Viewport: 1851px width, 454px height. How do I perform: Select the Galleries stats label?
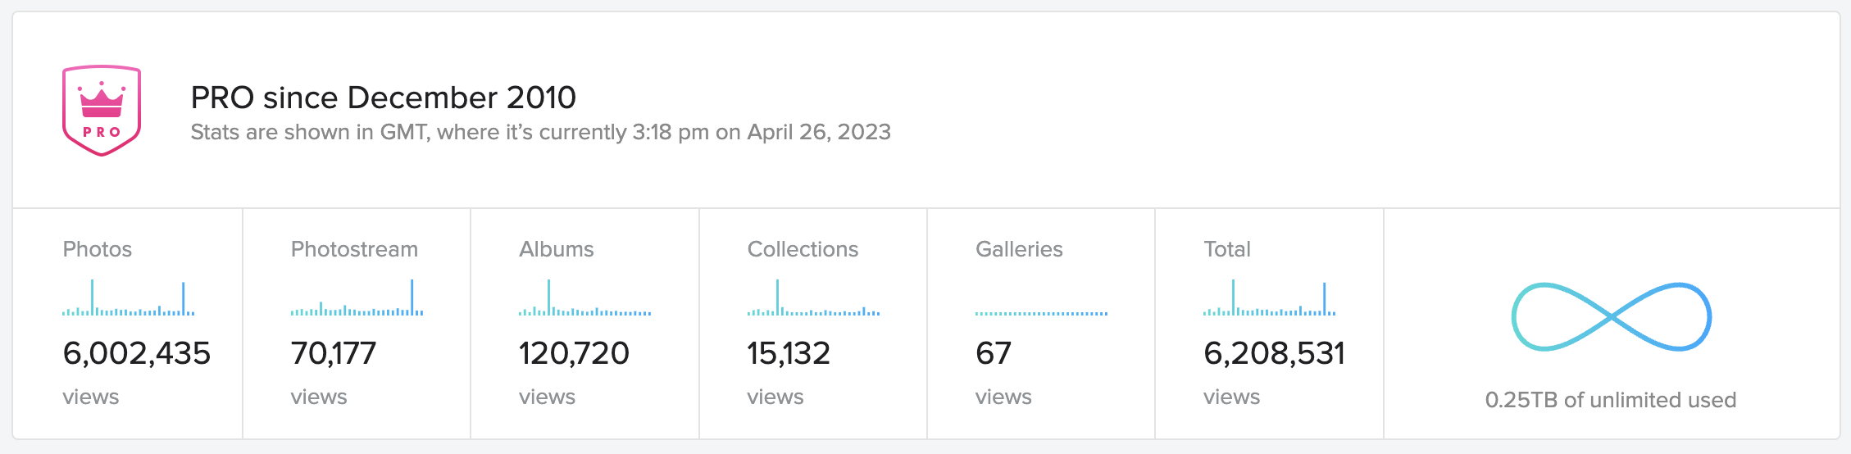click(1019, 249)
